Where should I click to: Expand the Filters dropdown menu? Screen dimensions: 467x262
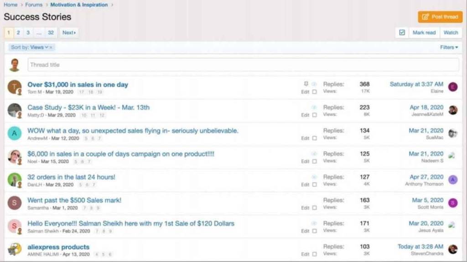coord(449,47)
